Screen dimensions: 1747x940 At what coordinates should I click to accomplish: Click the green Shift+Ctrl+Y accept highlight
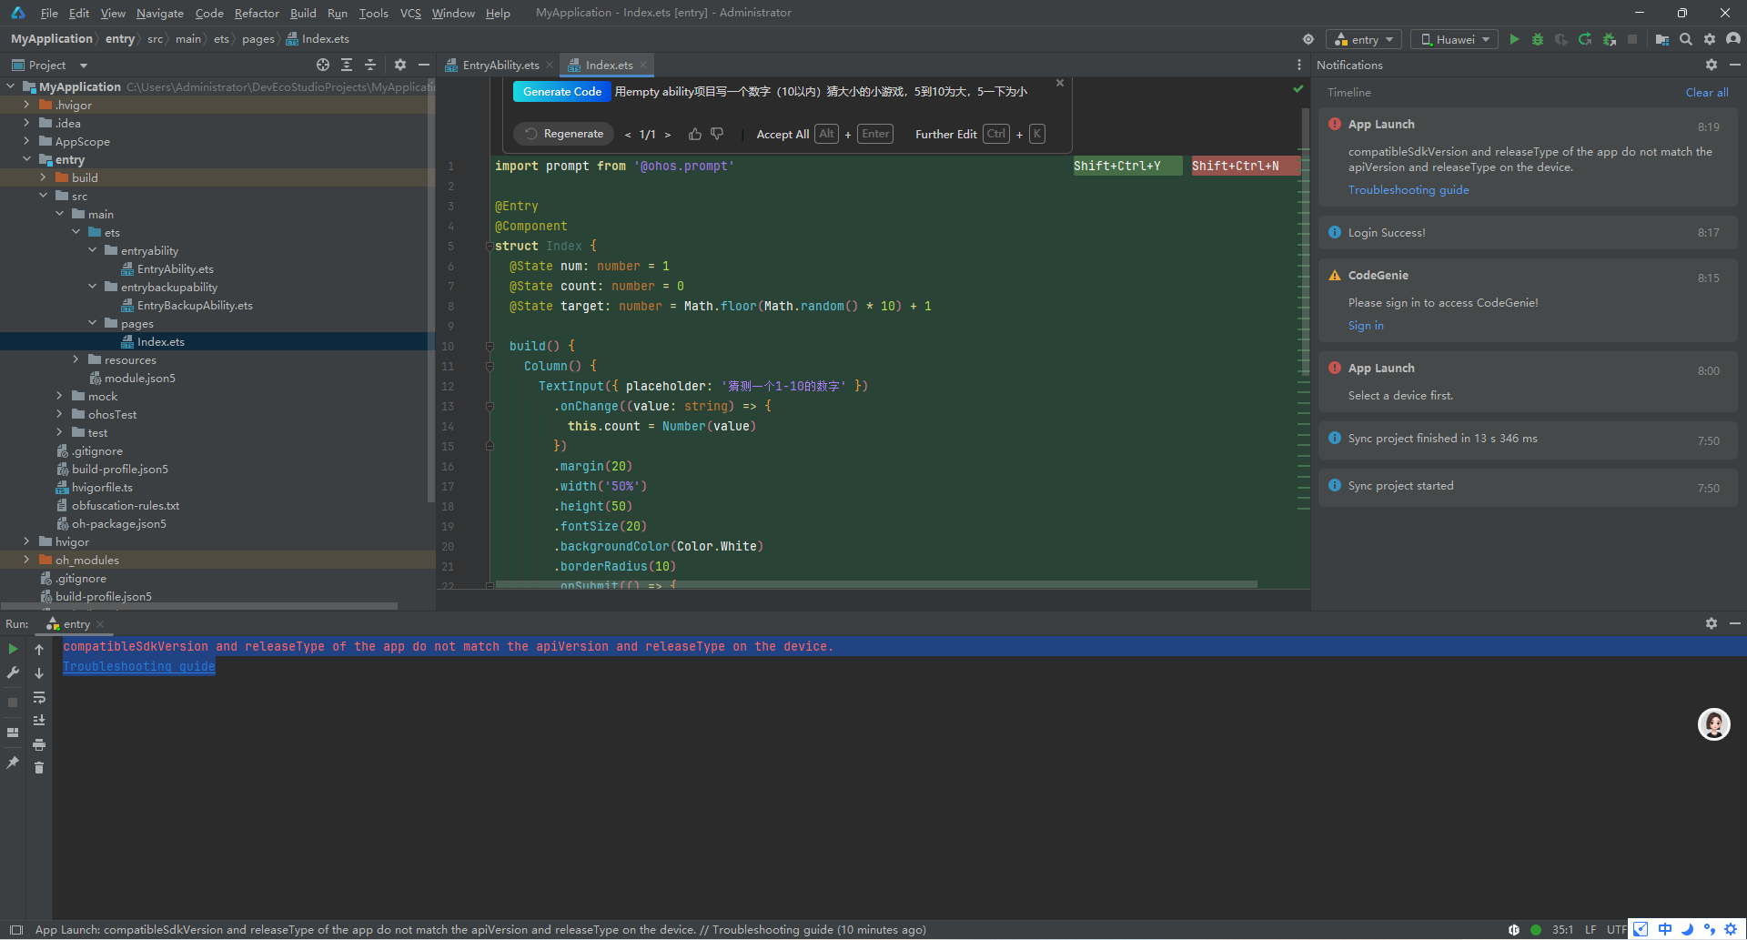point(1126,166)
